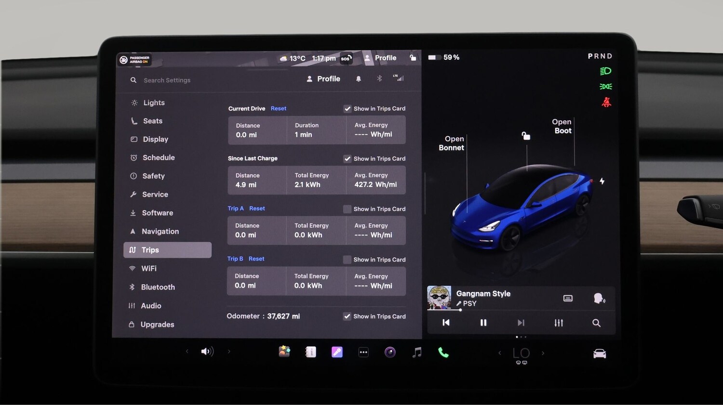Increase fan speed with the right chevron
Image resolution: width=723 pixels, height=405 pixels.
coord(543,353)
